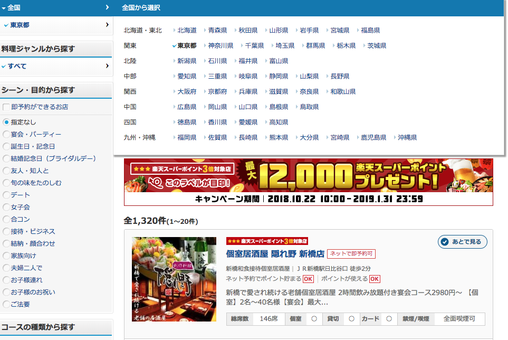Screen dimensions: 508x340
Task: Choose 石川県 prefecture
Action: coord(217,61)
